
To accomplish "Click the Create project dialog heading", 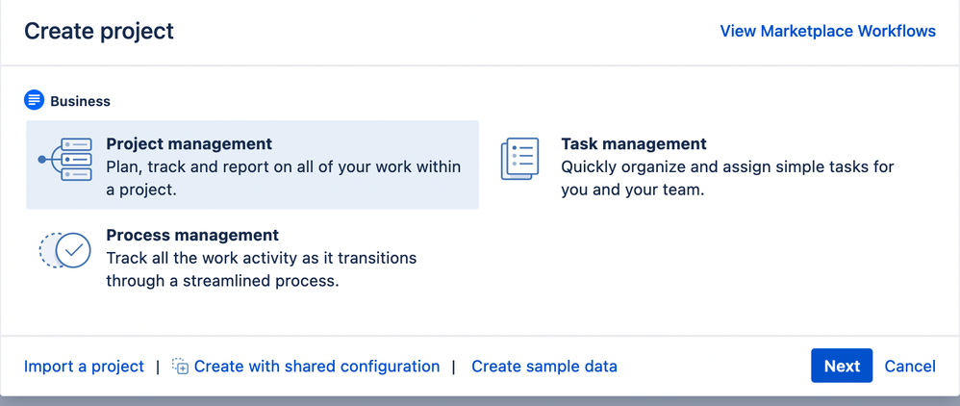I will click(x=99, y=31).
